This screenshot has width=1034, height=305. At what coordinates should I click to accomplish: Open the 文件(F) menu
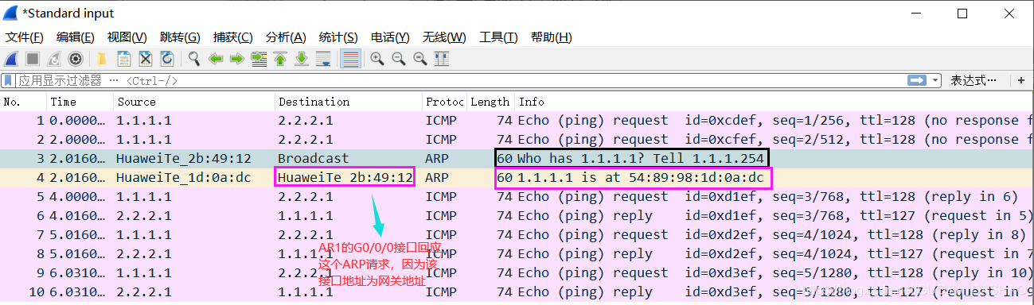point(24,37)
